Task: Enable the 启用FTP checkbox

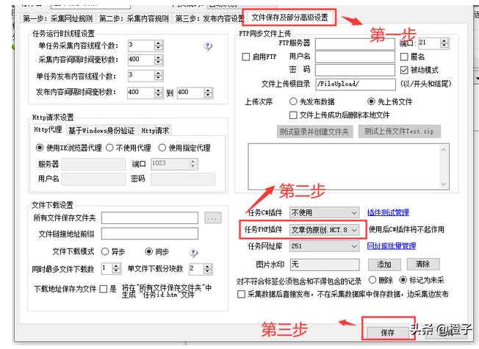Action: click(x=247, y=57)
